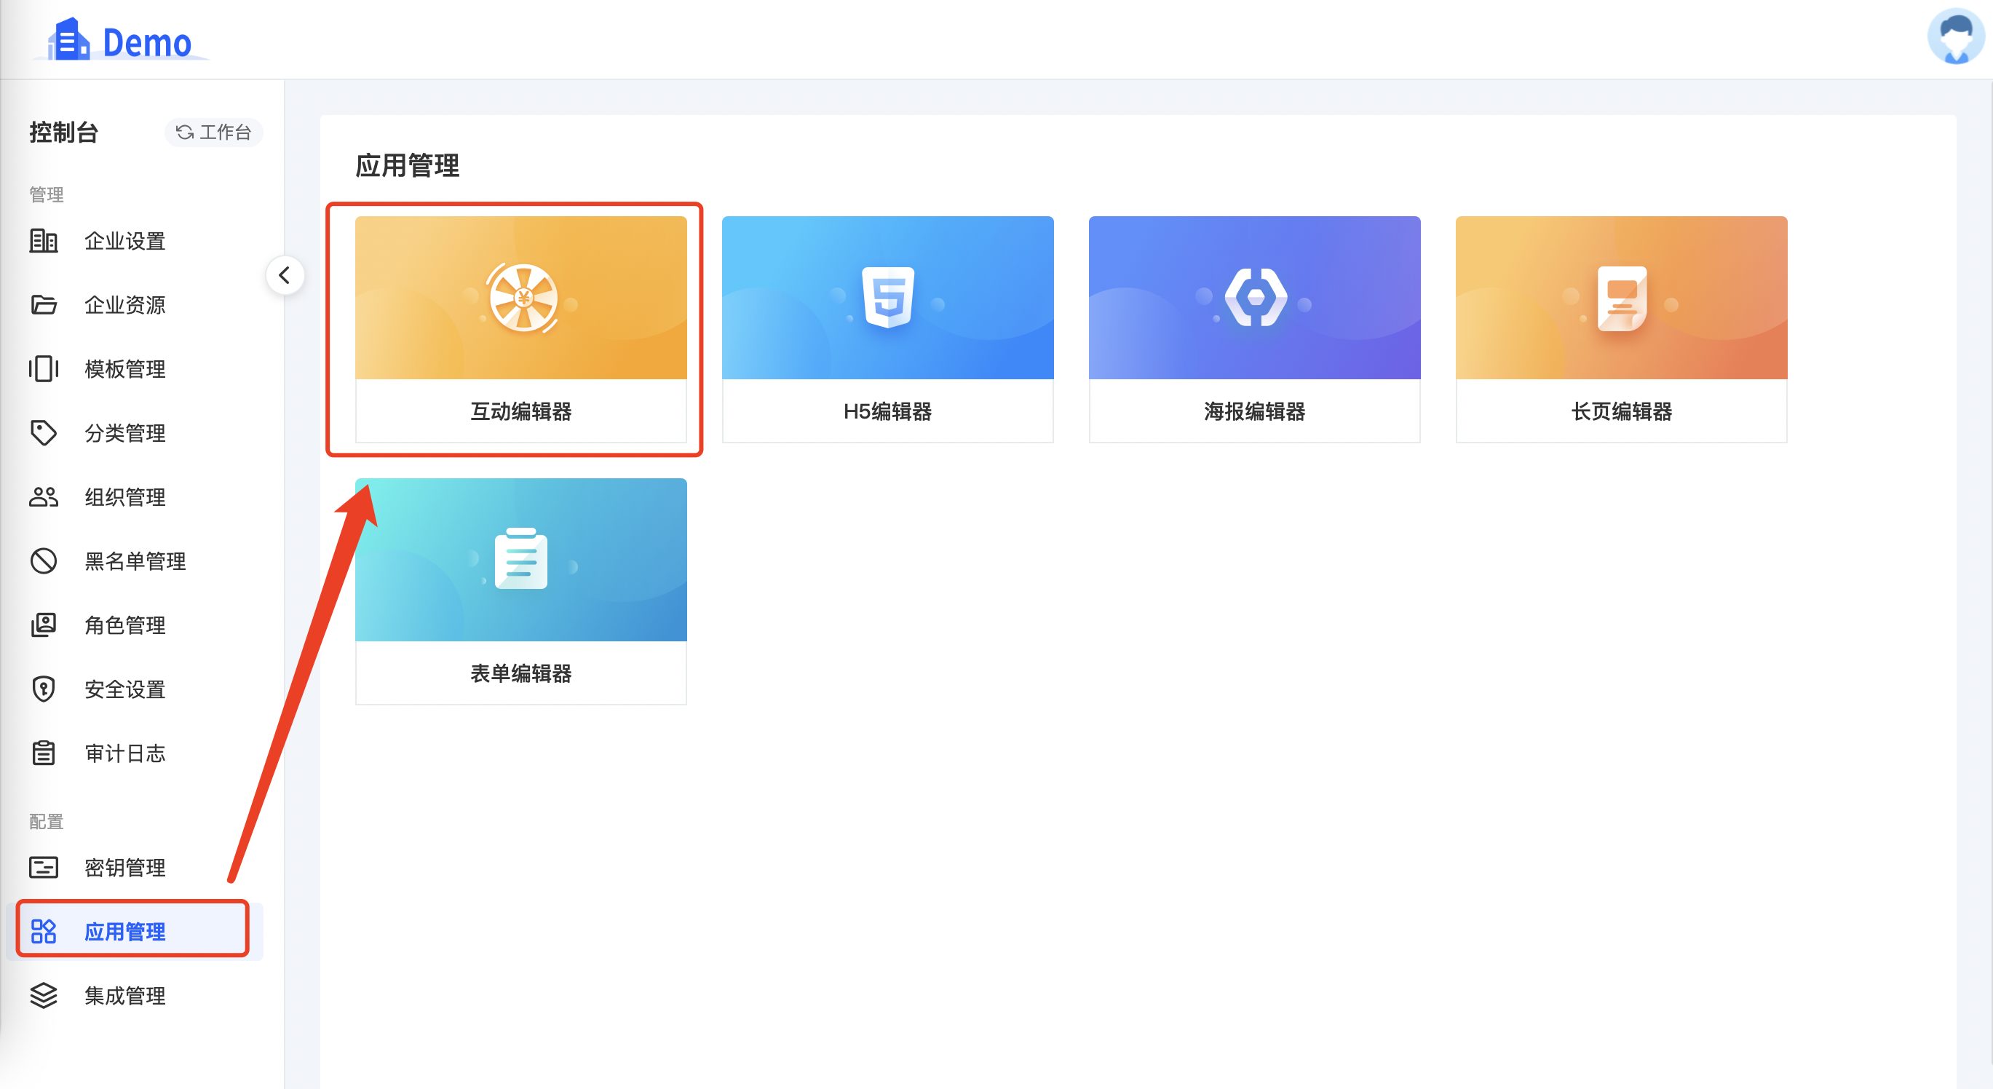Click the 模板管理 template icon
Image resolution: width=1993 pixels, height=1089 pixels.
point(44,369)
